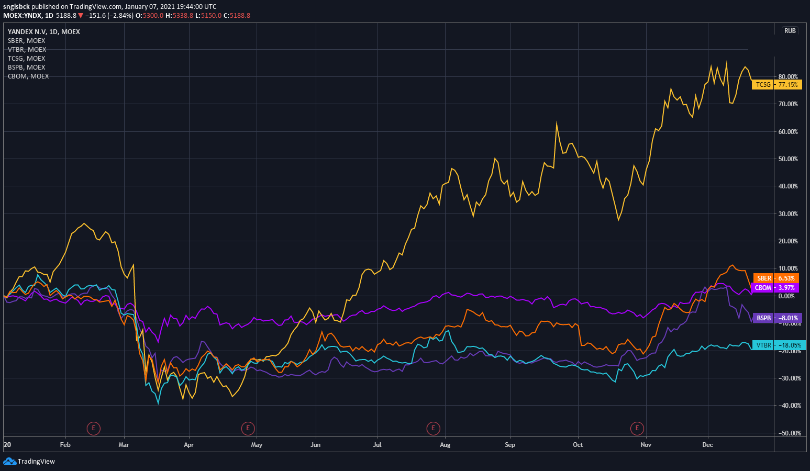Select the BSPB -8.01% price label
Screen dimensions: 810x471
click(x=778, y=318)
